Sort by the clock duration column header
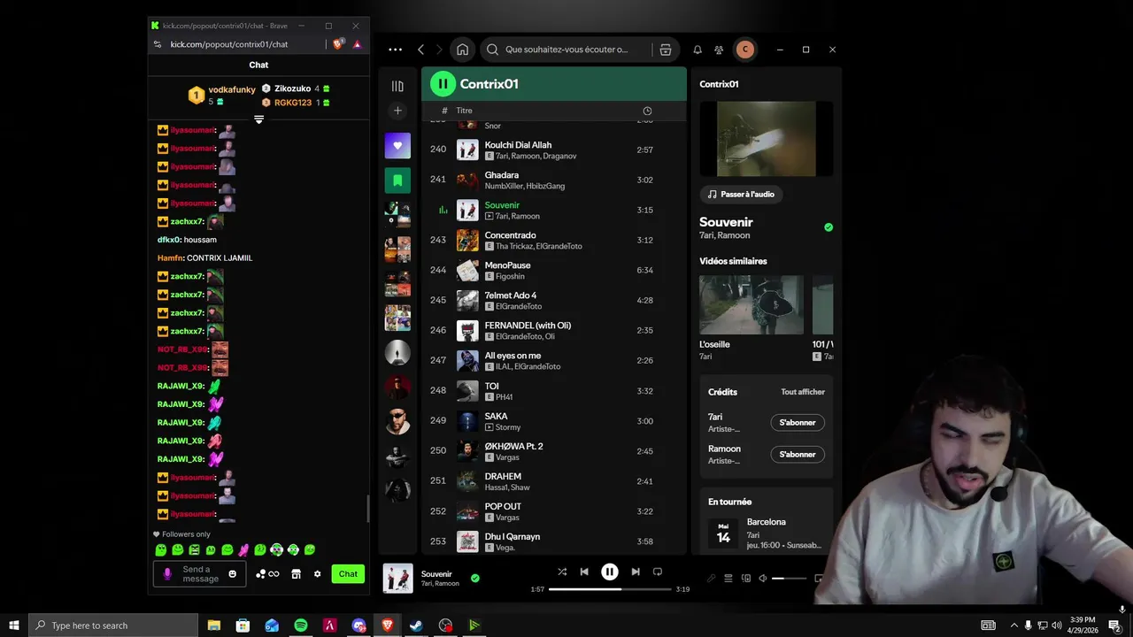Image resolution: width=1133 pixels, height=637 pixels. pos(647,111)
